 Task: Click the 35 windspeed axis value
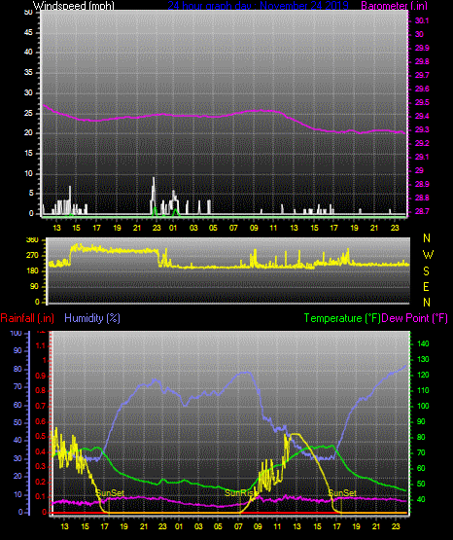(28, 73)
